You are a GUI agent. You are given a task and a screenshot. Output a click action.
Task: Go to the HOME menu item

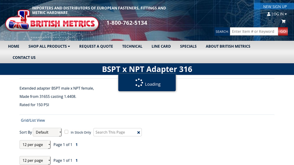[x=14, y=47]
